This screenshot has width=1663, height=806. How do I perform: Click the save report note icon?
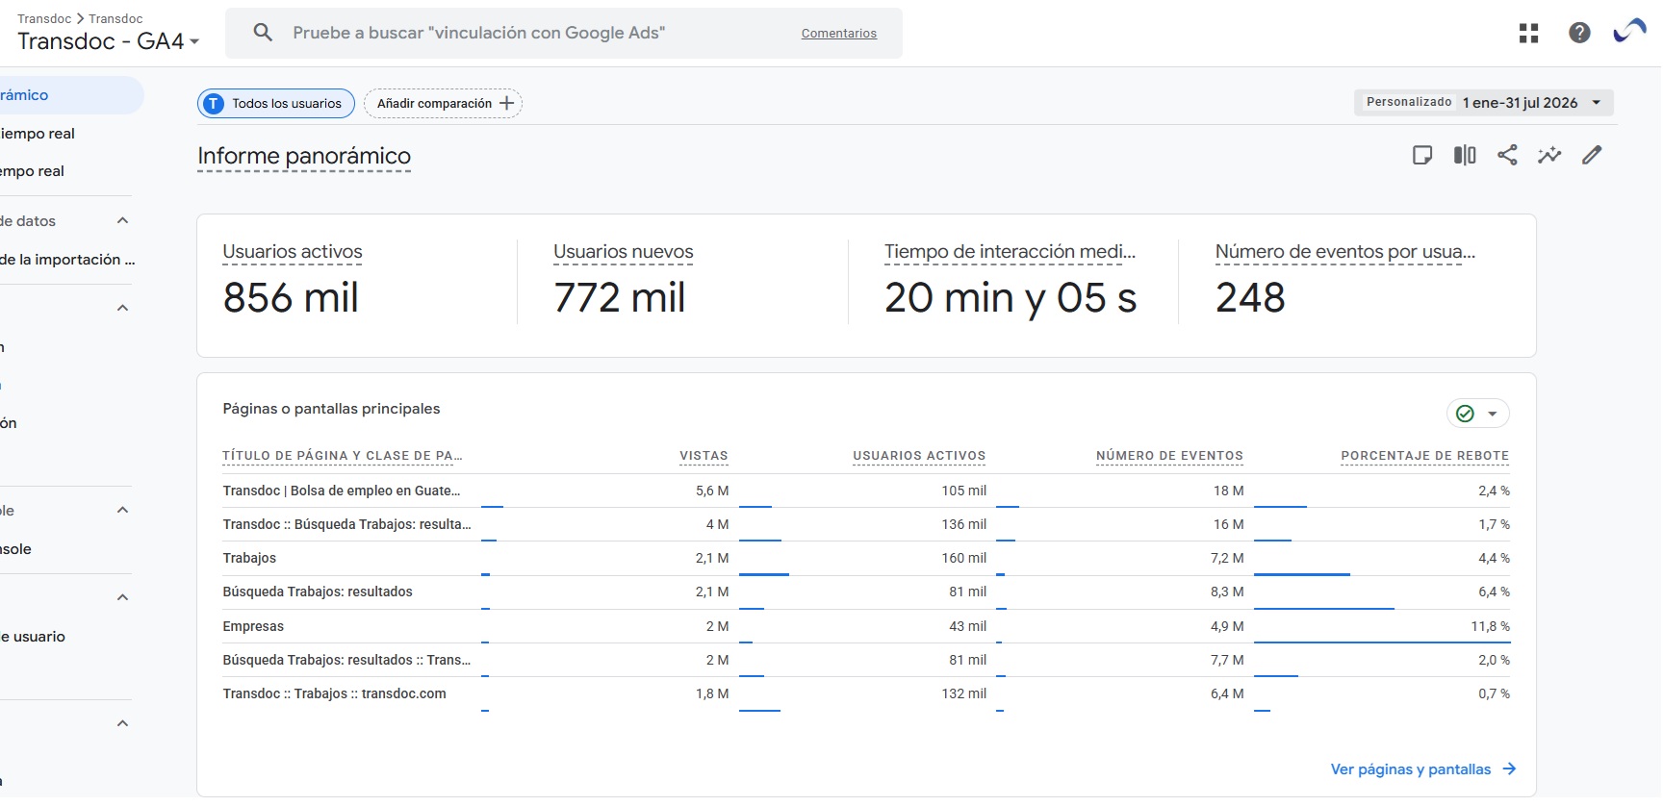click(1422, 155)
